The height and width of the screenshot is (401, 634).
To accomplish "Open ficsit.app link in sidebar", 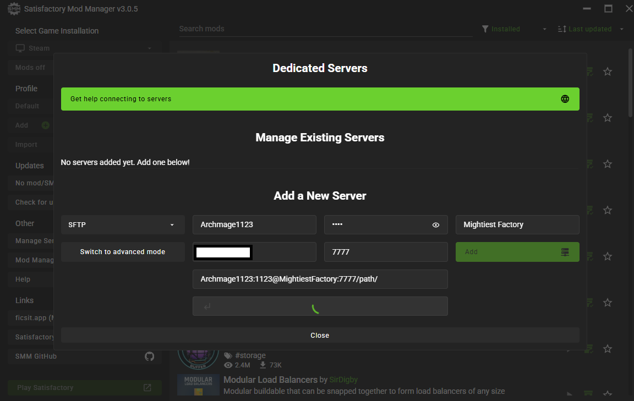I will click(31, 318).
